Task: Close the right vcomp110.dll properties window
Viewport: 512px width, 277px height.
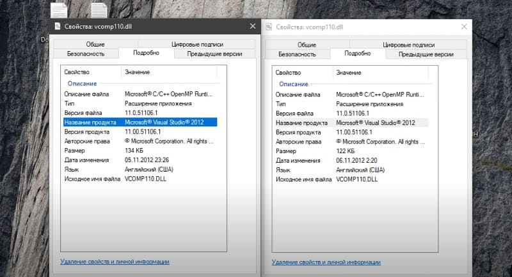Action: click(x=464, y=27)
